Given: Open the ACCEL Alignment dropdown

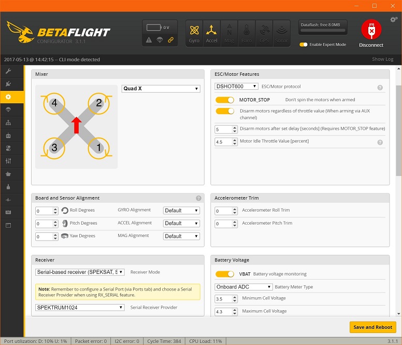Looking at the screenshot, I should 181,223.
